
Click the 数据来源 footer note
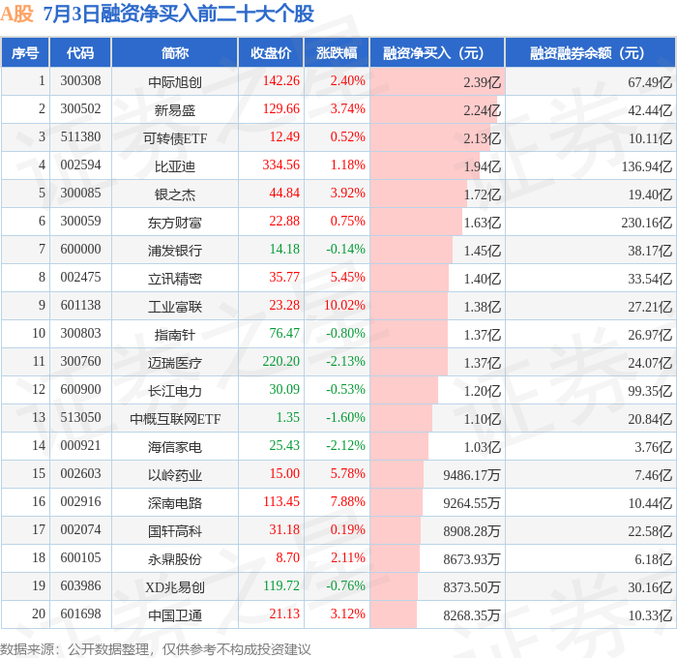click(156, 649)
